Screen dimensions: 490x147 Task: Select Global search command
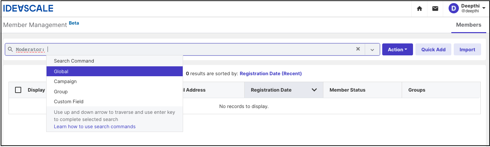coord(115,71)
